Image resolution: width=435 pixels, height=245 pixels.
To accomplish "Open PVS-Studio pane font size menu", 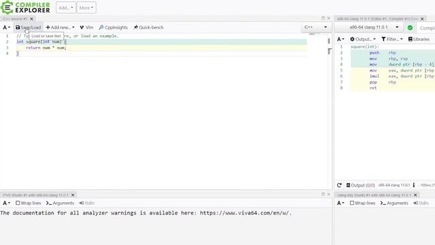I will 6,203.
